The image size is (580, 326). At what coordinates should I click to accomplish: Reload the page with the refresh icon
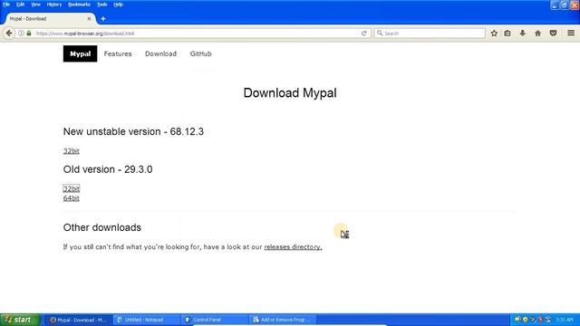(364, 34)
